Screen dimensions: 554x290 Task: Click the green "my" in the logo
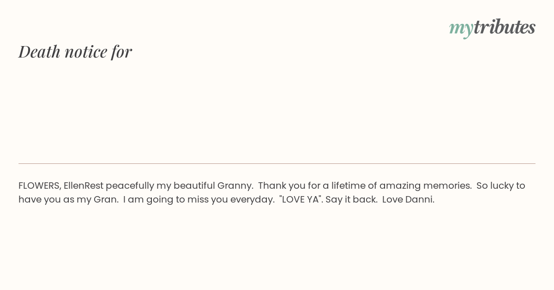[x=461, y=29]
